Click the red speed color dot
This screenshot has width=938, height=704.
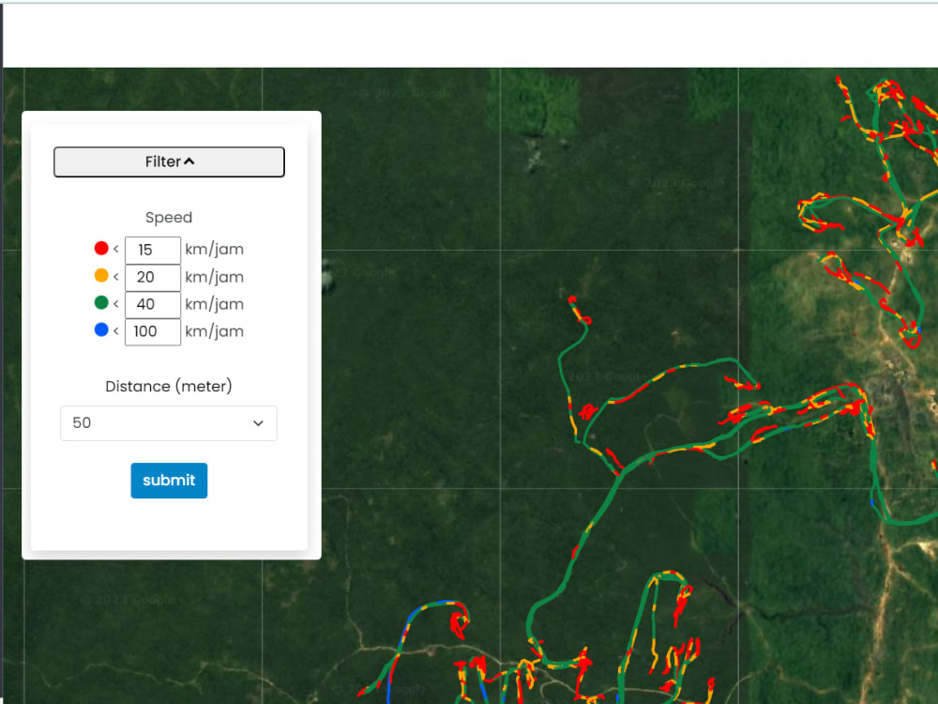point(101,248)
